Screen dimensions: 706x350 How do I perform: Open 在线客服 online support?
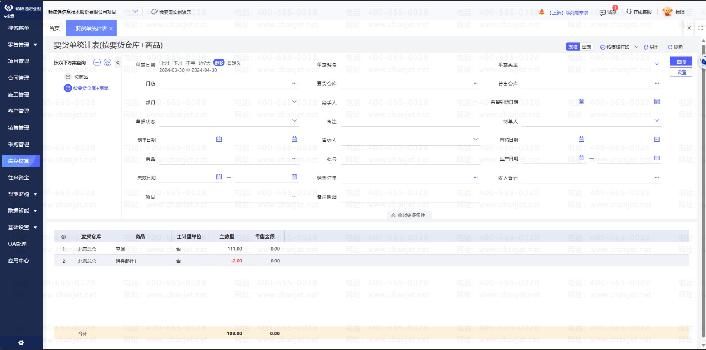[639, 12]
